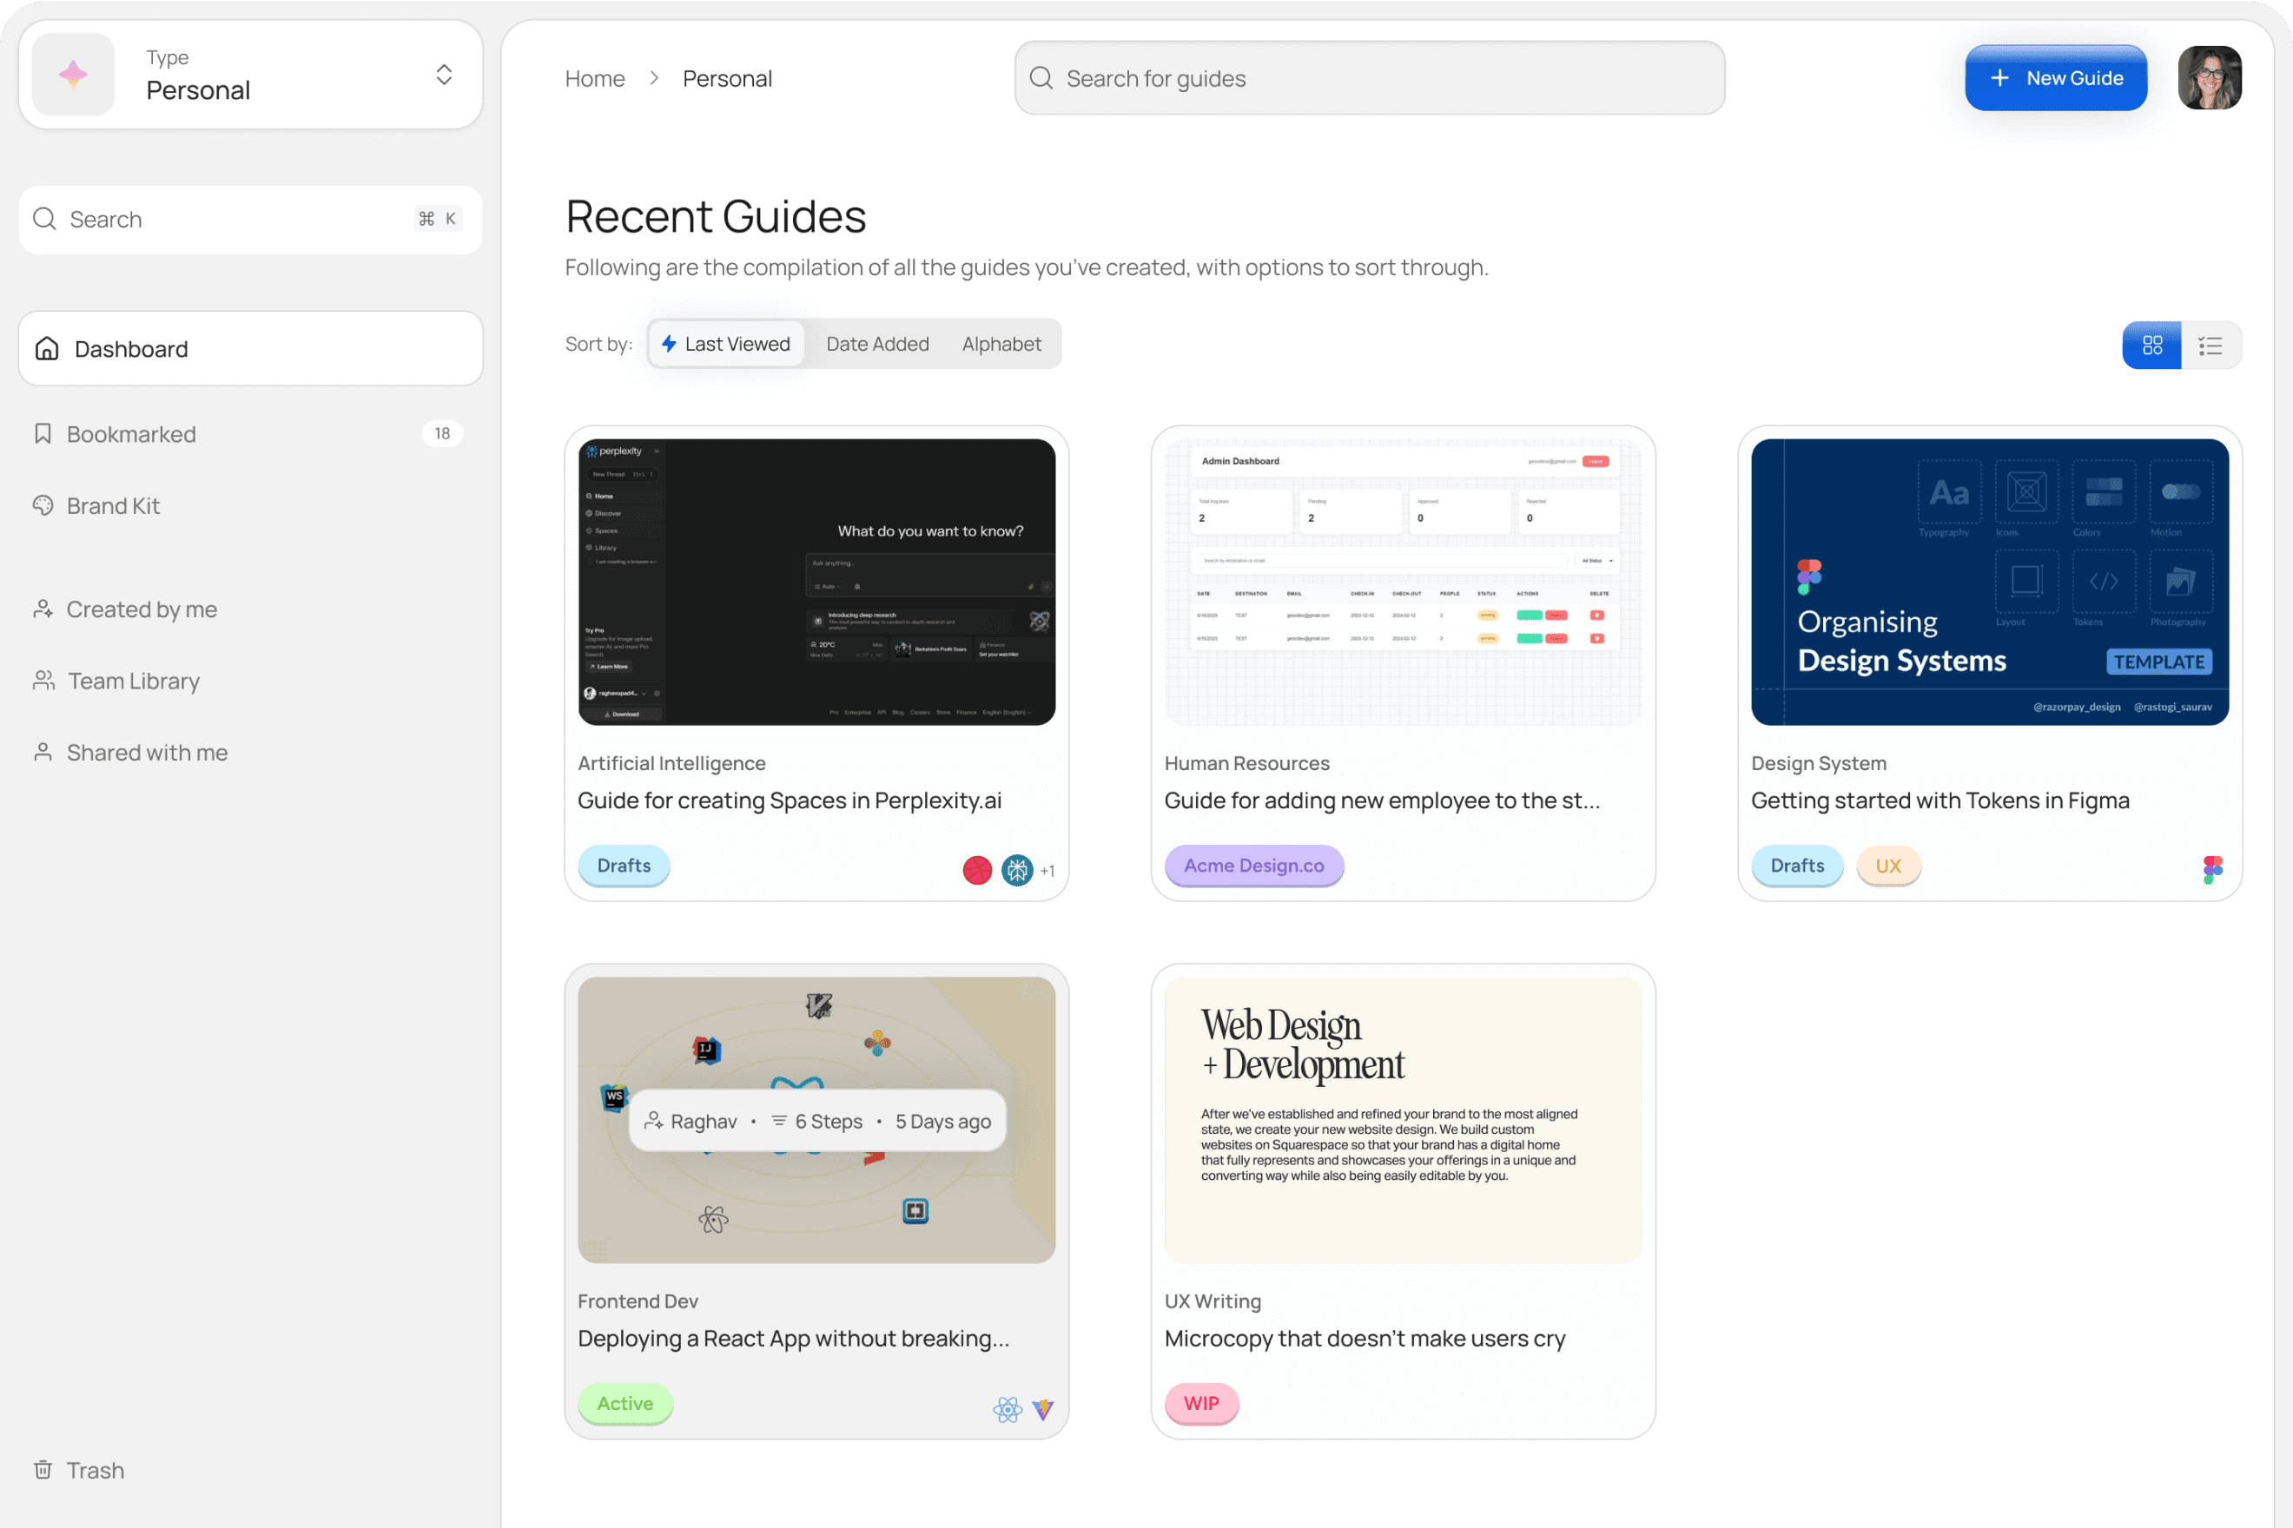Image resolution: width=2293 pixels, height=1528 pixels.
Task: Open Trash in sidebar
Action: coord(95,1470)
